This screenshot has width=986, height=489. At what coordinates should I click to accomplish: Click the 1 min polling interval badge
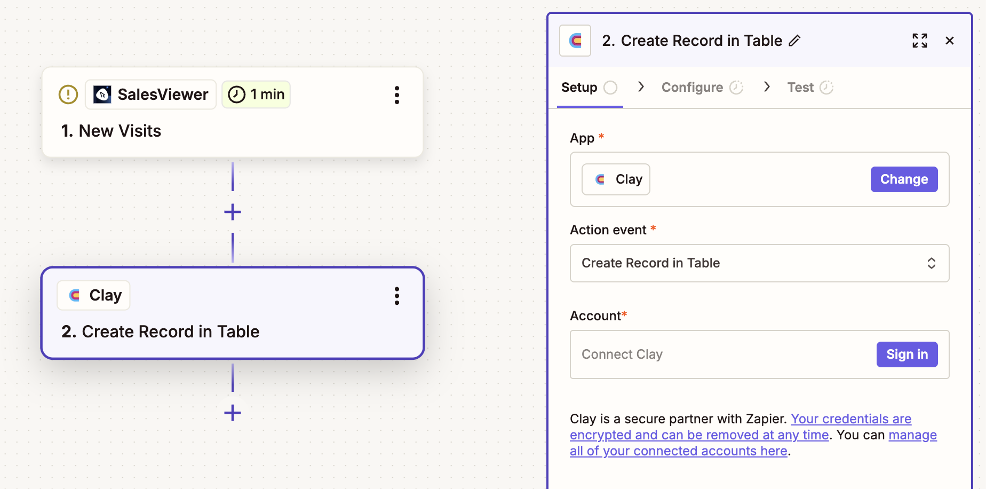click(256, 94)
